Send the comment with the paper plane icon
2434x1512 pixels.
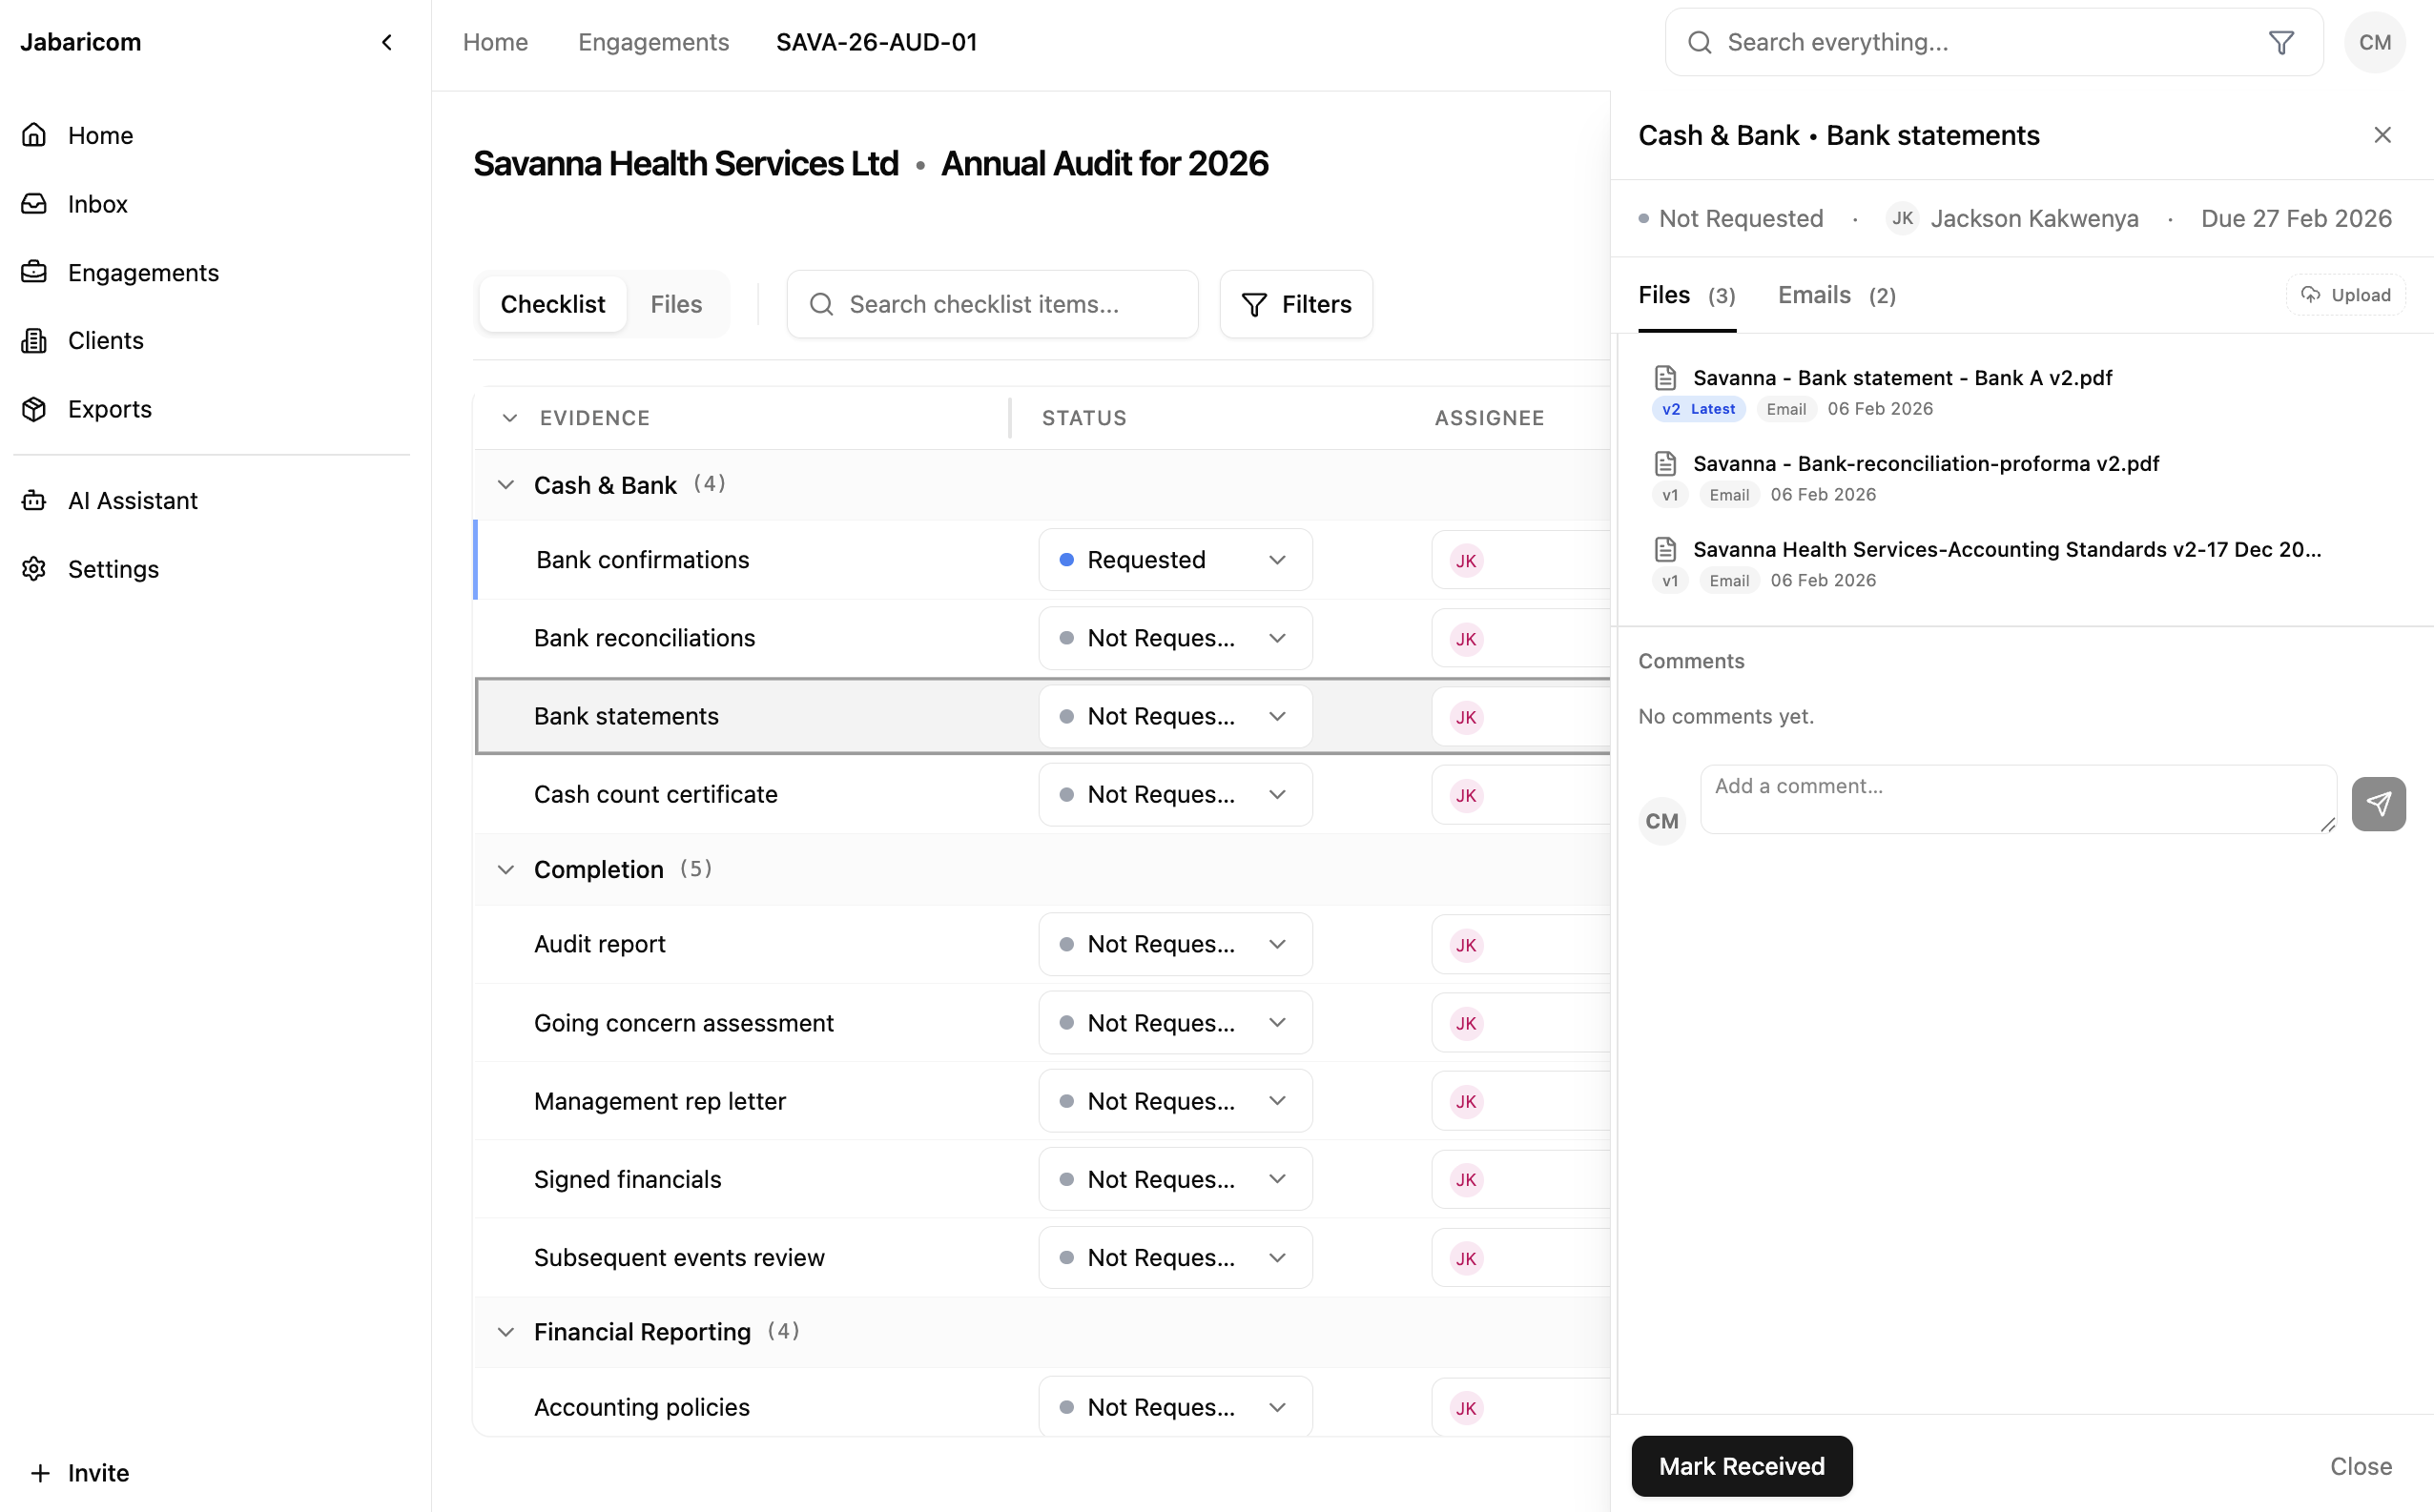pos(2377,804)
